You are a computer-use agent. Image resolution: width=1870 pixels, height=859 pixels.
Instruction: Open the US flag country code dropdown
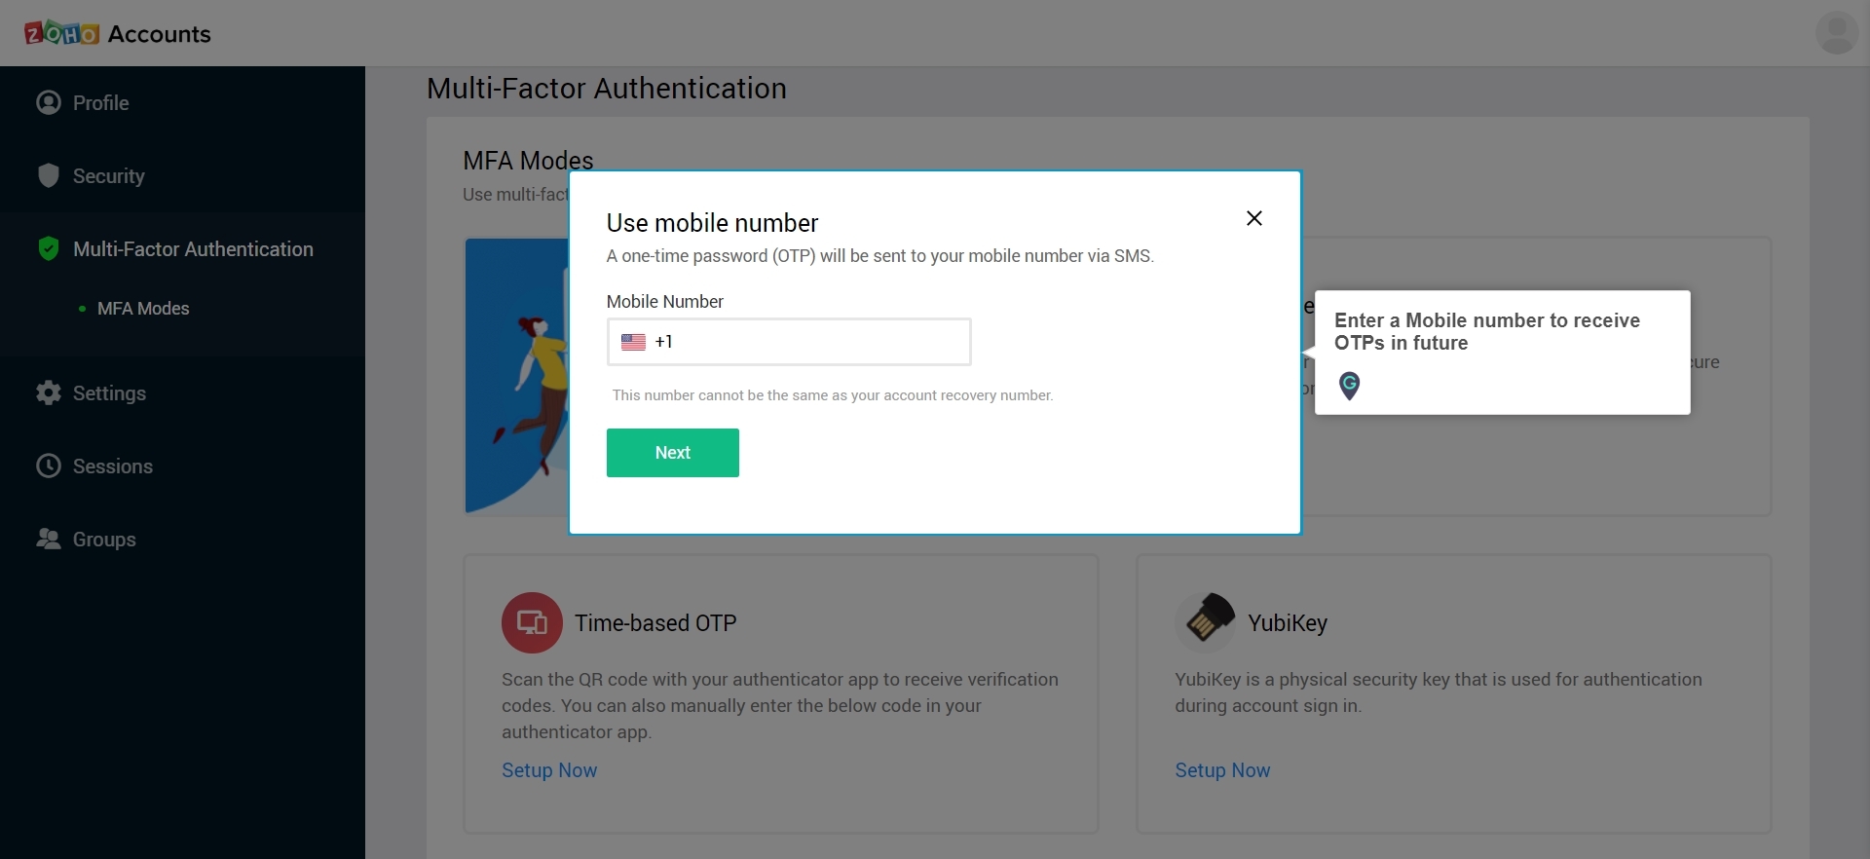[648, 342]
